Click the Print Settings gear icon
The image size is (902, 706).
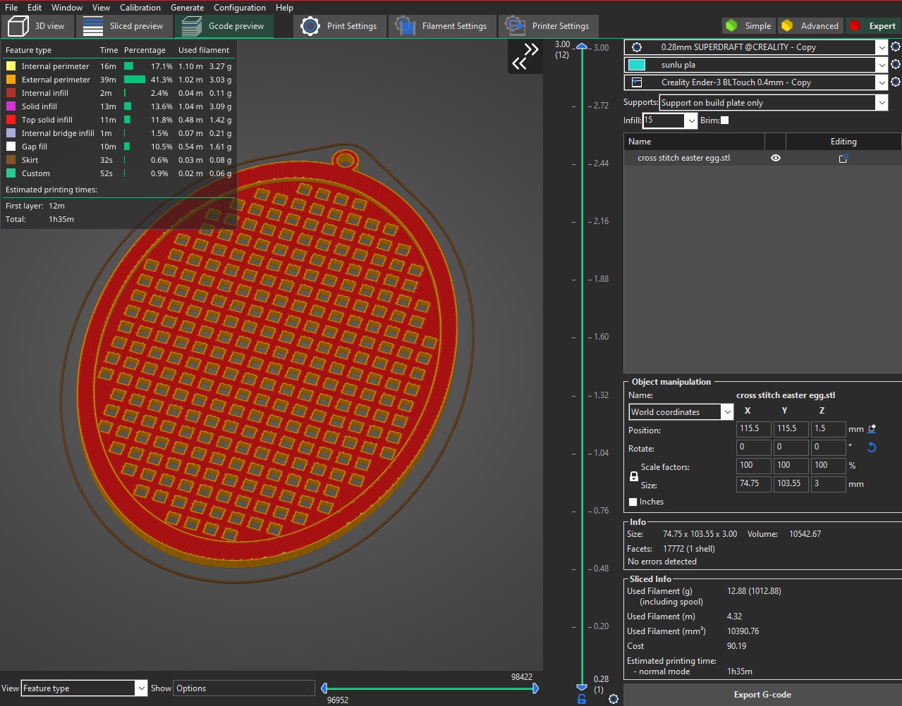tap(310, 26)
